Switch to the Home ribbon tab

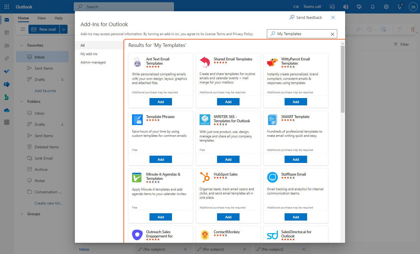[x=23, y=18]
